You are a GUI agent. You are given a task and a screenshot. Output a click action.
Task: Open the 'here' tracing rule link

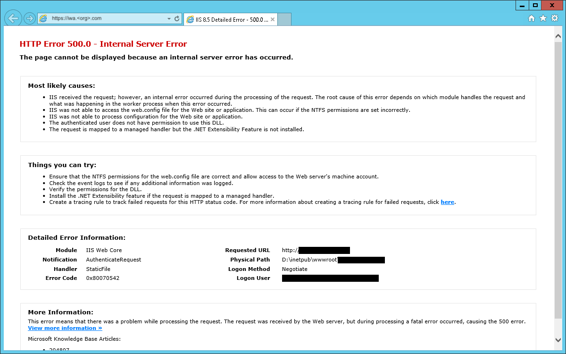click(x=447, y=202)
